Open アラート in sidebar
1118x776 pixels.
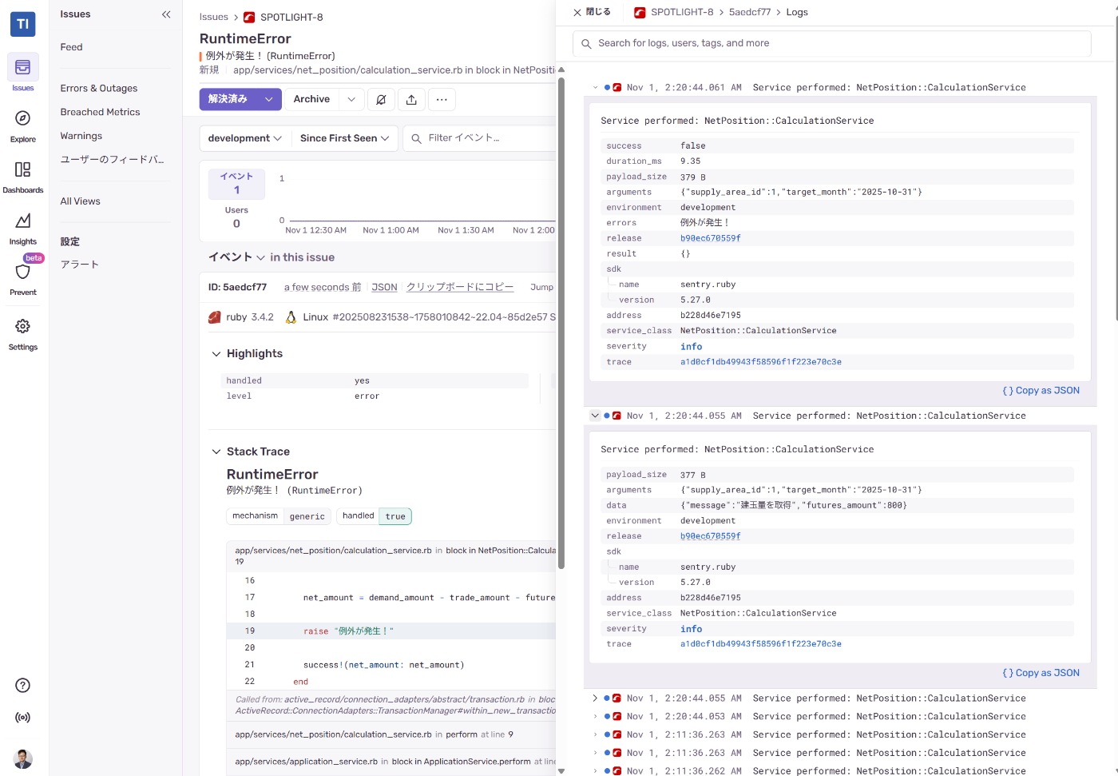(80, 265)
